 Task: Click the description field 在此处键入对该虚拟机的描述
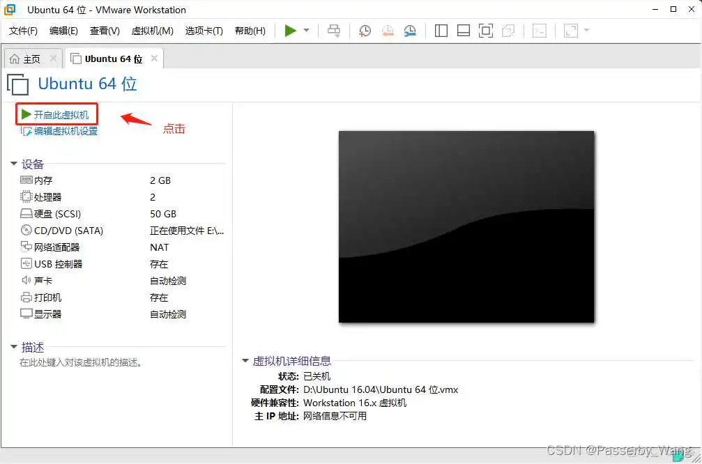click(x=81, y=362)
